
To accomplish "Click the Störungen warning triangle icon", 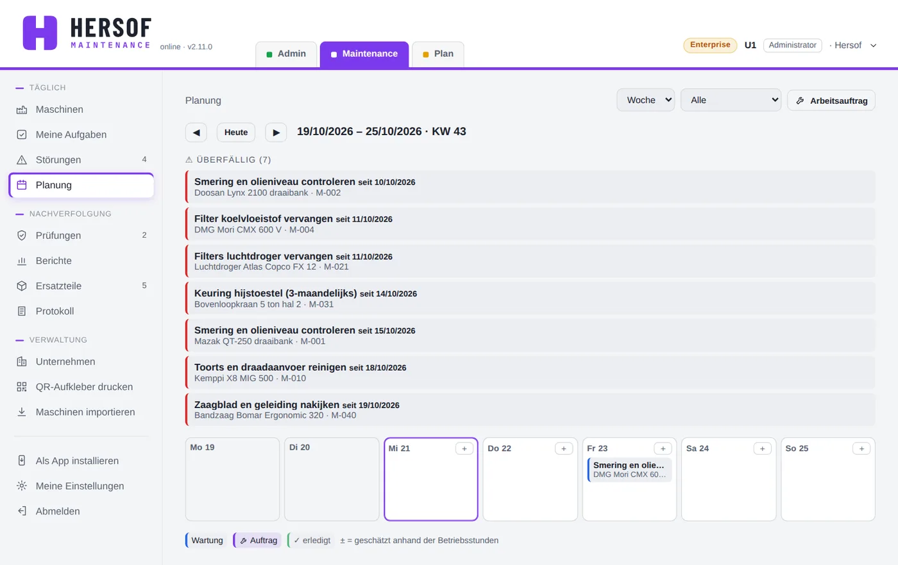I will tap(22, 160).
